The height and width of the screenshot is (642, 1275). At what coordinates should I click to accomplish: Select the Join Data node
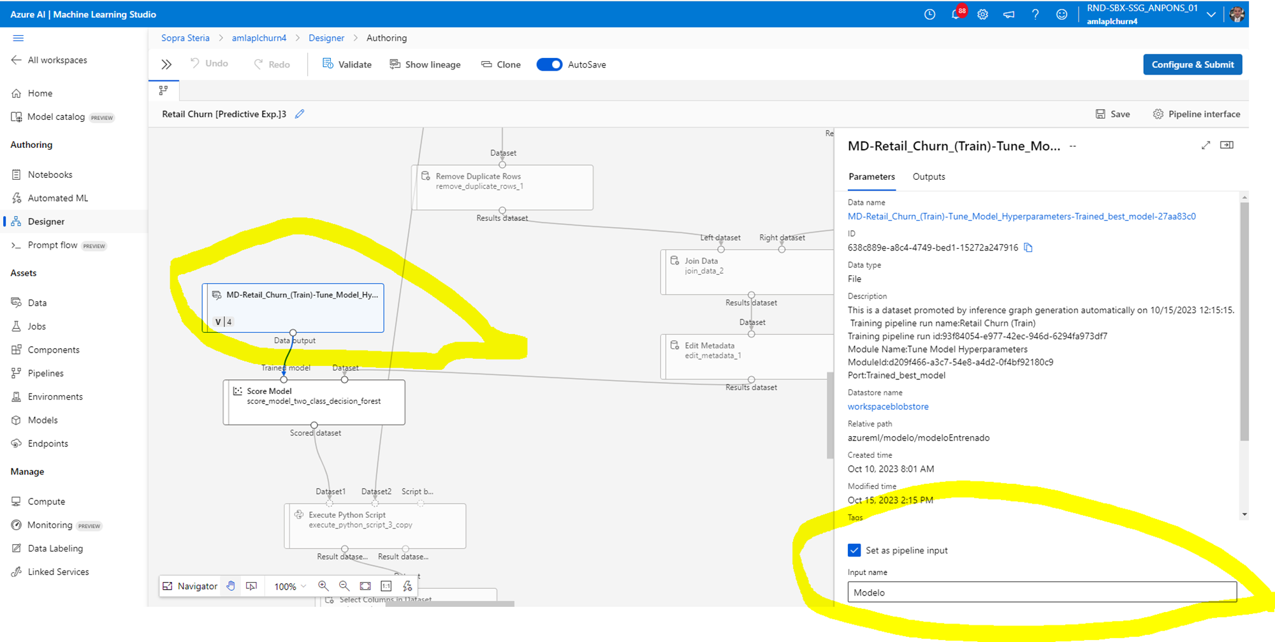pyautogui.click(x=748, y=272)
